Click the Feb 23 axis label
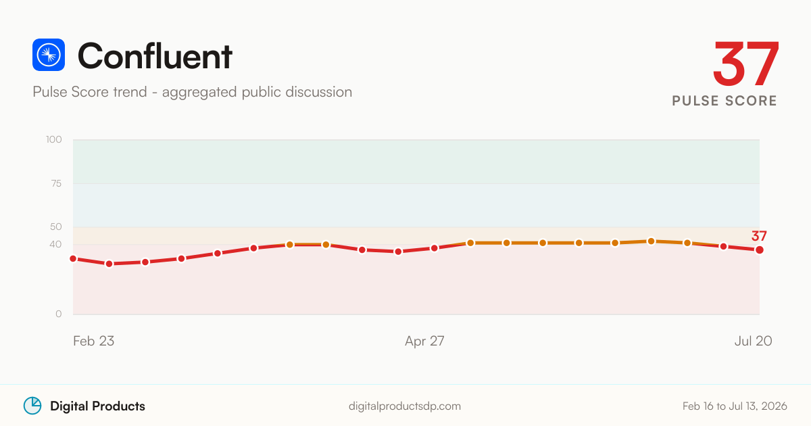The image size is (811, 426). click(x=93, y=341)
